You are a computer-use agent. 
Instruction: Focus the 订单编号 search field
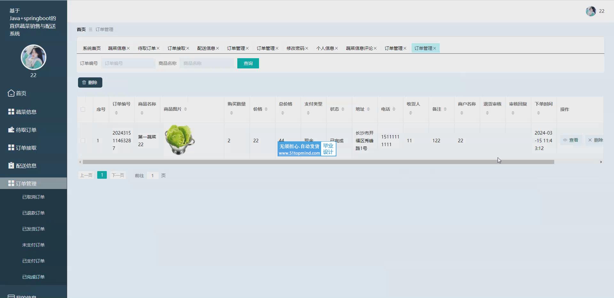128,63
